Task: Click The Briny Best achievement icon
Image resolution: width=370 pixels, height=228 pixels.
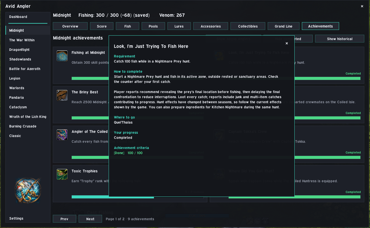Action: [62, 95]
